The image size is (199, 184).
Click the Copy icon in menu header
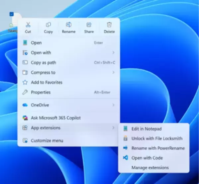click(x=48, y=25)
